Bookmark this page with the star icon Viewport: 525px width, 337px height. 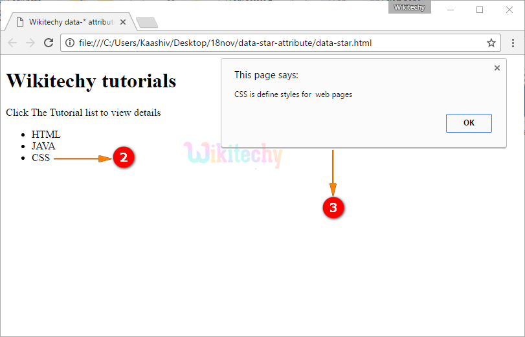point(491,43)
